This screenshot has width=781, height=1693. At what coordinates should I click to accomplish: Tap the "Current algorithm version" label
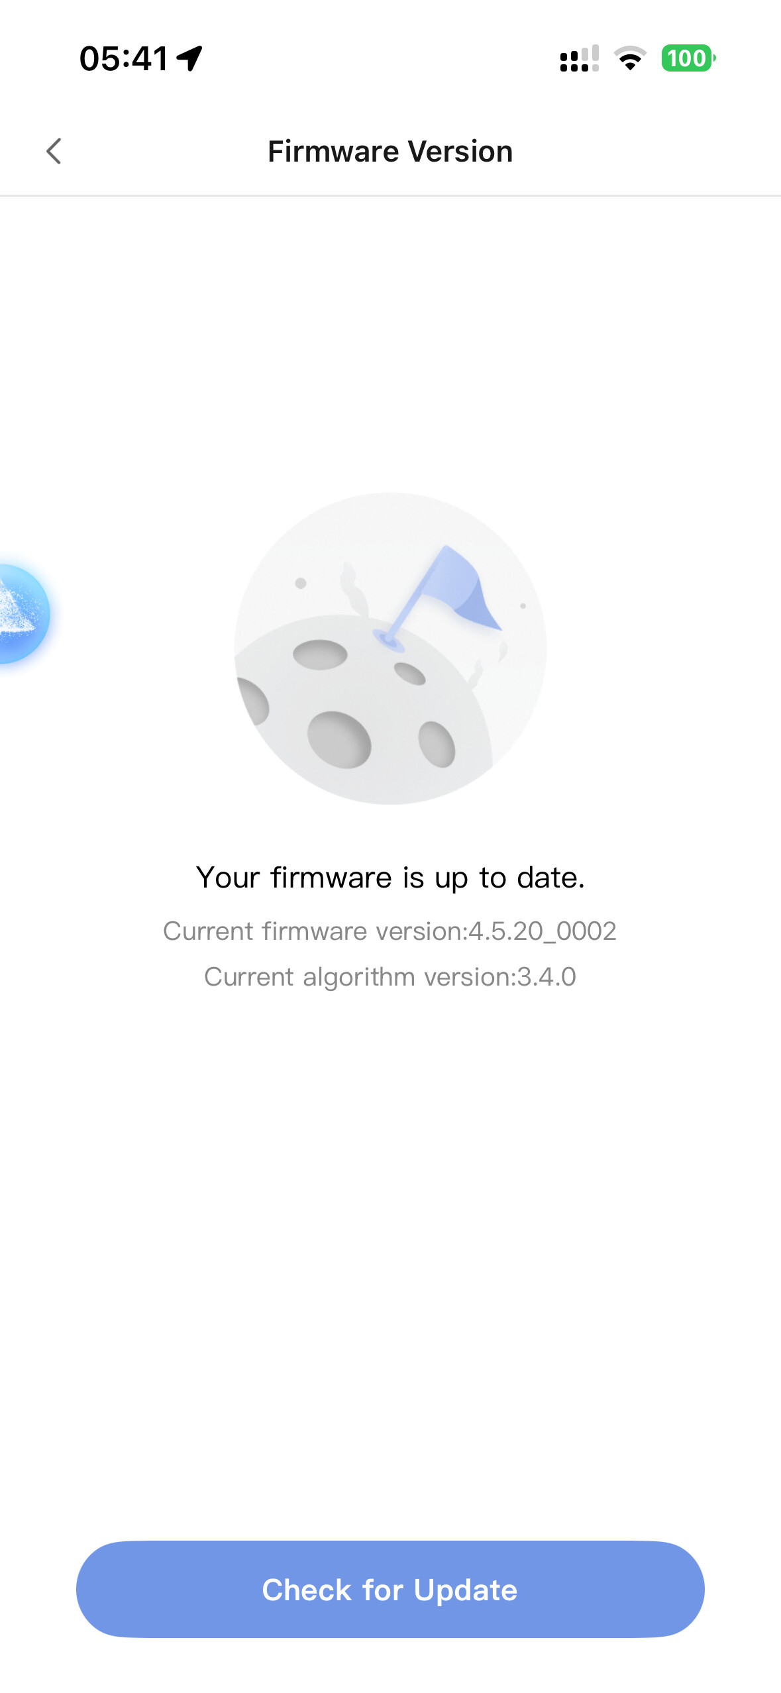click(x=360, y=977)
